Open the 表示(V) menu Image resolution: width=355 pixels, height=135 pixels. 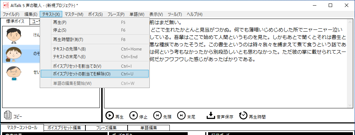[x=156, y=14]
